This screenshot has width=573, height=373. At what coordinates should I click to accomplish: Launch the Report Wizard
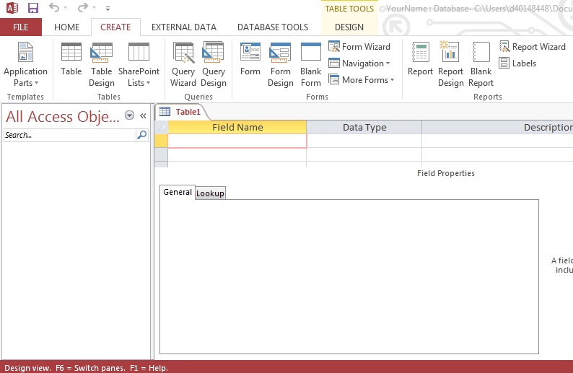pyautogui.click(x=532, y=47)
